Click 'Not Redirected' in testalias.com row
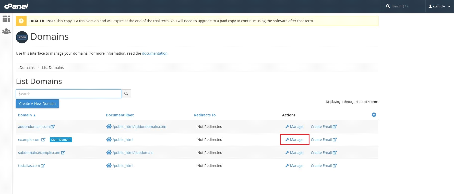Viewport: 454px width, 194px height. tap(210, 166)
